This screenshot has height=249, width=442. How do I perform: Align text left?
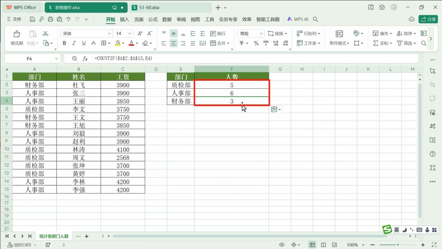coord(164,43)
